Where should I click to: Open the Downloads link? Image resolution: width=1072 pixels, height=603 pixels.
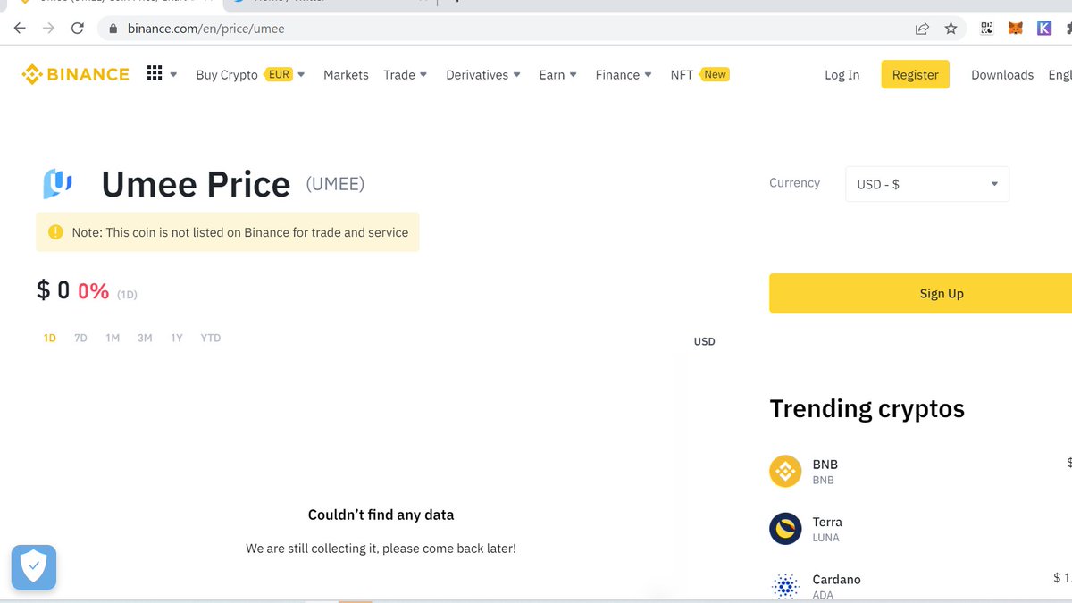(1002, 75)
